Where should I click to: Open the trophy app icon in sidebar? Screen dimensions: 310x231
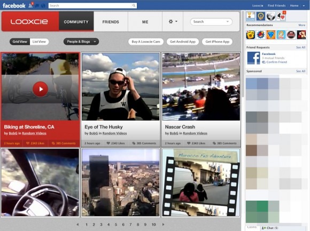(251, 16)
